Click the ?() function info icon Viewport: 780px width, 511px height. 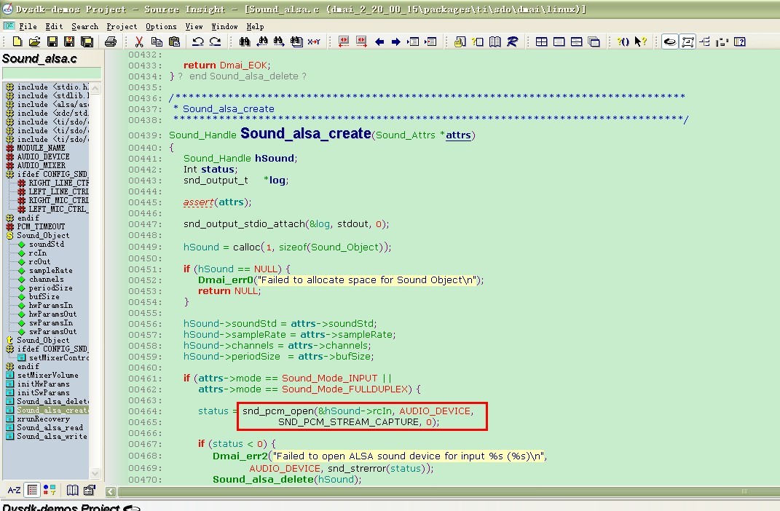click(x=623, y=41)
